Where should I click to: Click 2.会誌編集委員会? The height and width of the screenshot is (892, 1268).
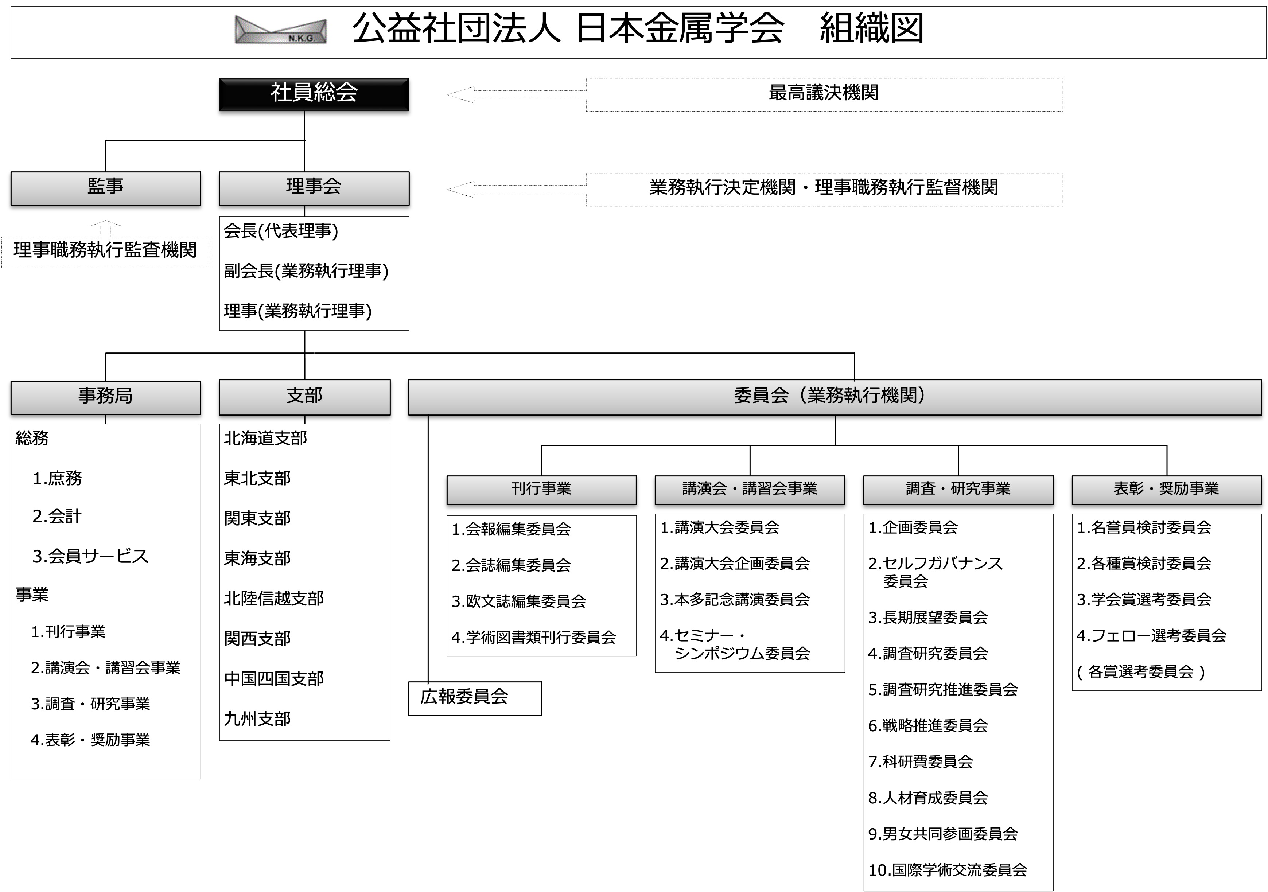click(512, 566)
